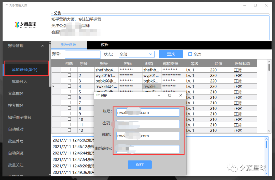Open 添加账号(单个) in the sidebar
The height and width of the screenshot is (180, 275).
click(24, 70)
